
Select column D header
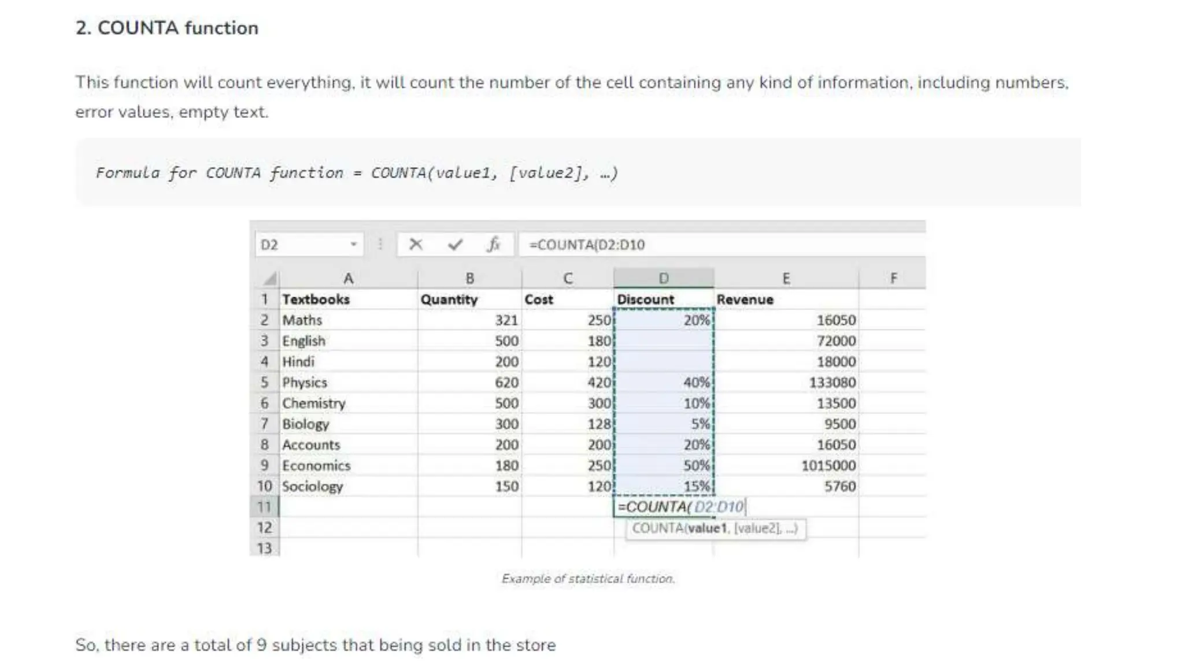pos(663,278)
